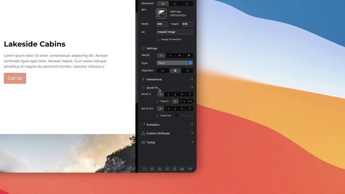Click the Call Us button on page
345x194 pixels.
[x=15, y=78]
